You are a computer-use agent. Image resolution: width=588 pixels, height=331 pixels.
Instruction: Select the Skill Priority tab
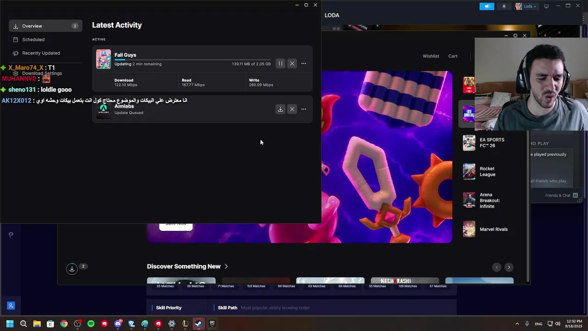[x=169, y=308]
